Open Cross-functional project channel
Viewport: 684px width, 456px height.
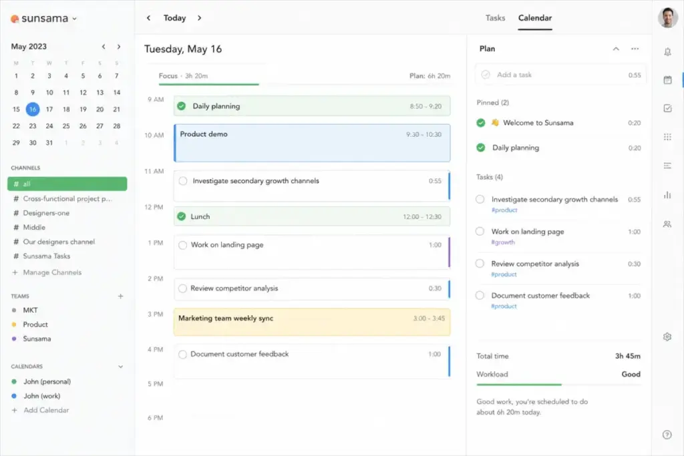pyautogui.click(x=67, y=198)
